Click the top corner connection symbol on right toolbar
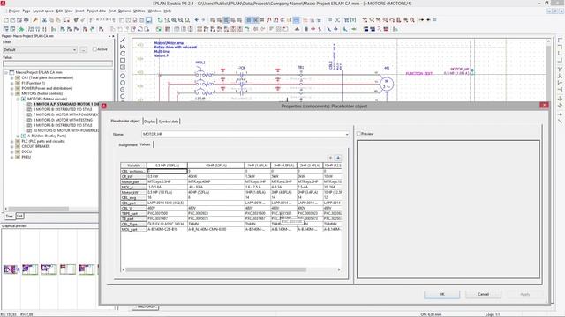This screenshot has height=317, width=565. click(x=560, y=41)
